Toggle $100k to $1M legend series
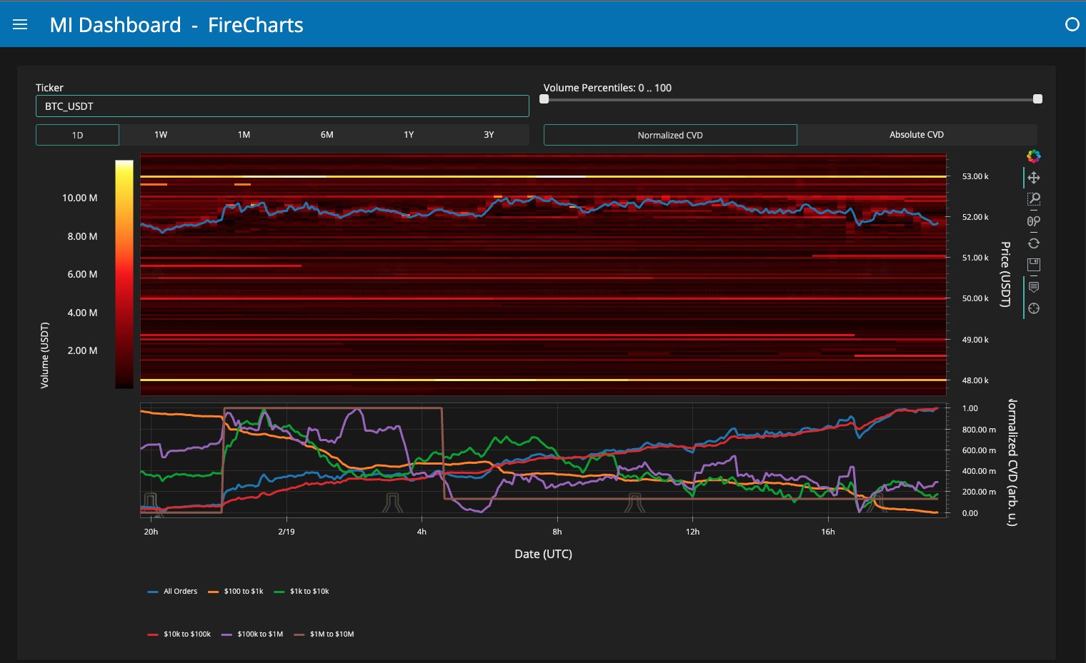The image size is (1086, 663). pyautogui.click(x=252, y=634)
